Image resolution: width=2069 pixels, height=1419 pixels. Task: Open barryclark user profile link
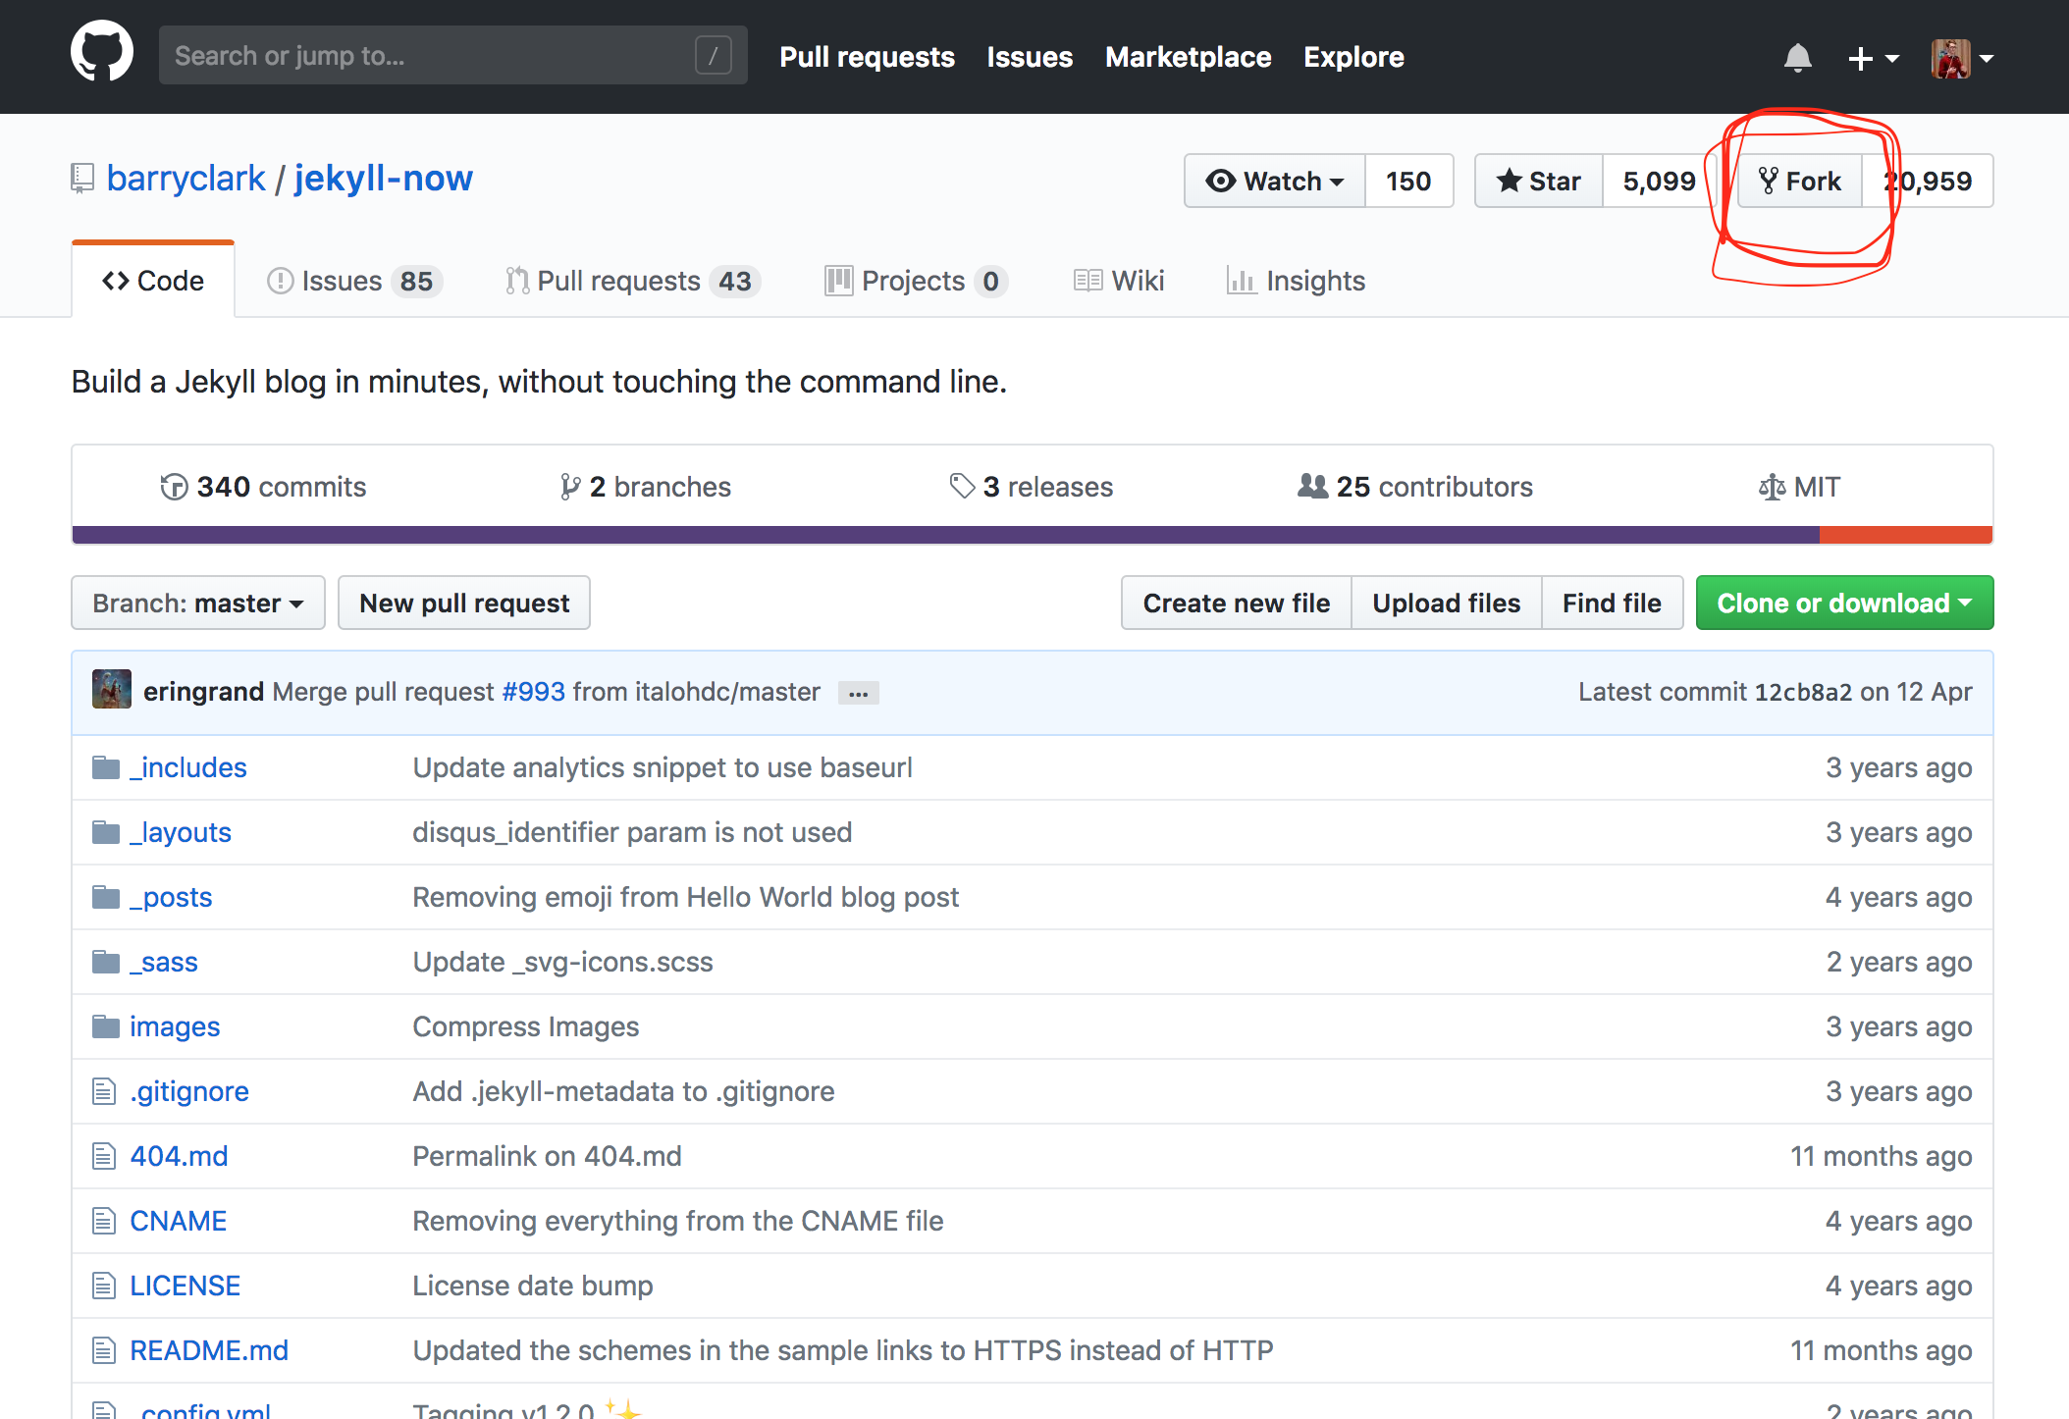pyautogui.click(x=186, y=179)
